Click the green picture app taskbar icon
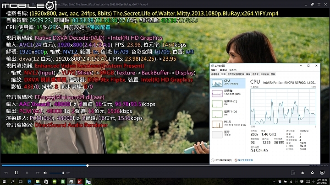Image resolution: width=330 pixels, height=185 pixels. [54, 181]
